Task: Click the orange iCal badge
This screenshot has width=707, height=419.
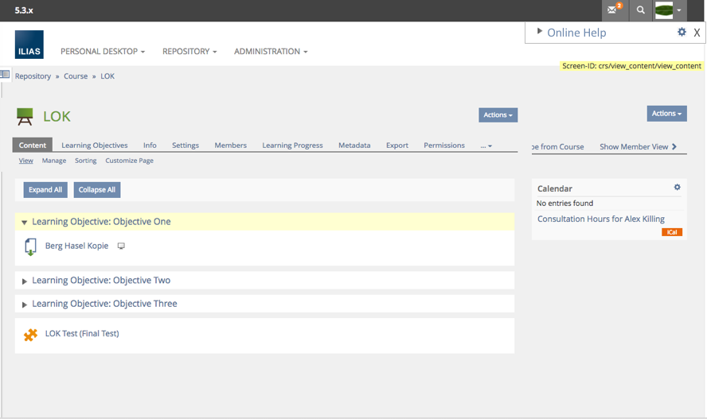Action: click(672, 232)
